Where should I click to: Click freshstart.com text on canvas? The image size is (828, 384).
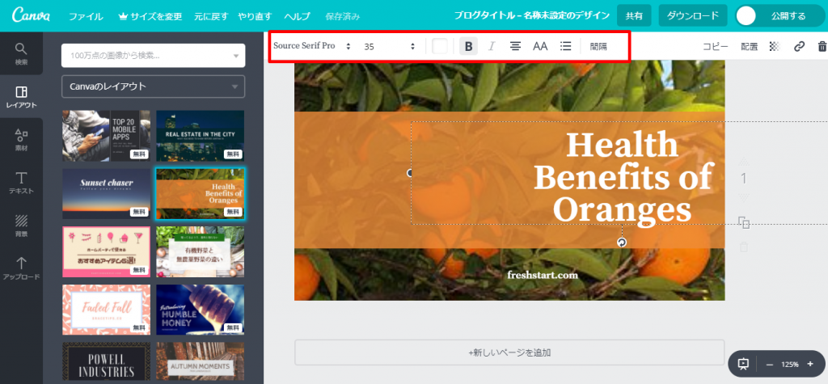pos(543,275)
